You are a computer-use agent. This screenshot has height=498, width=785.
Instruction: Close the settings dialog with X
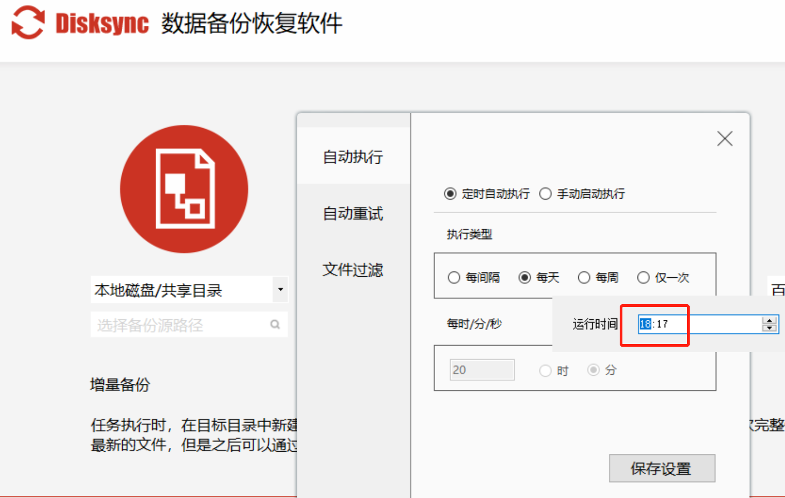pos(725,138)
